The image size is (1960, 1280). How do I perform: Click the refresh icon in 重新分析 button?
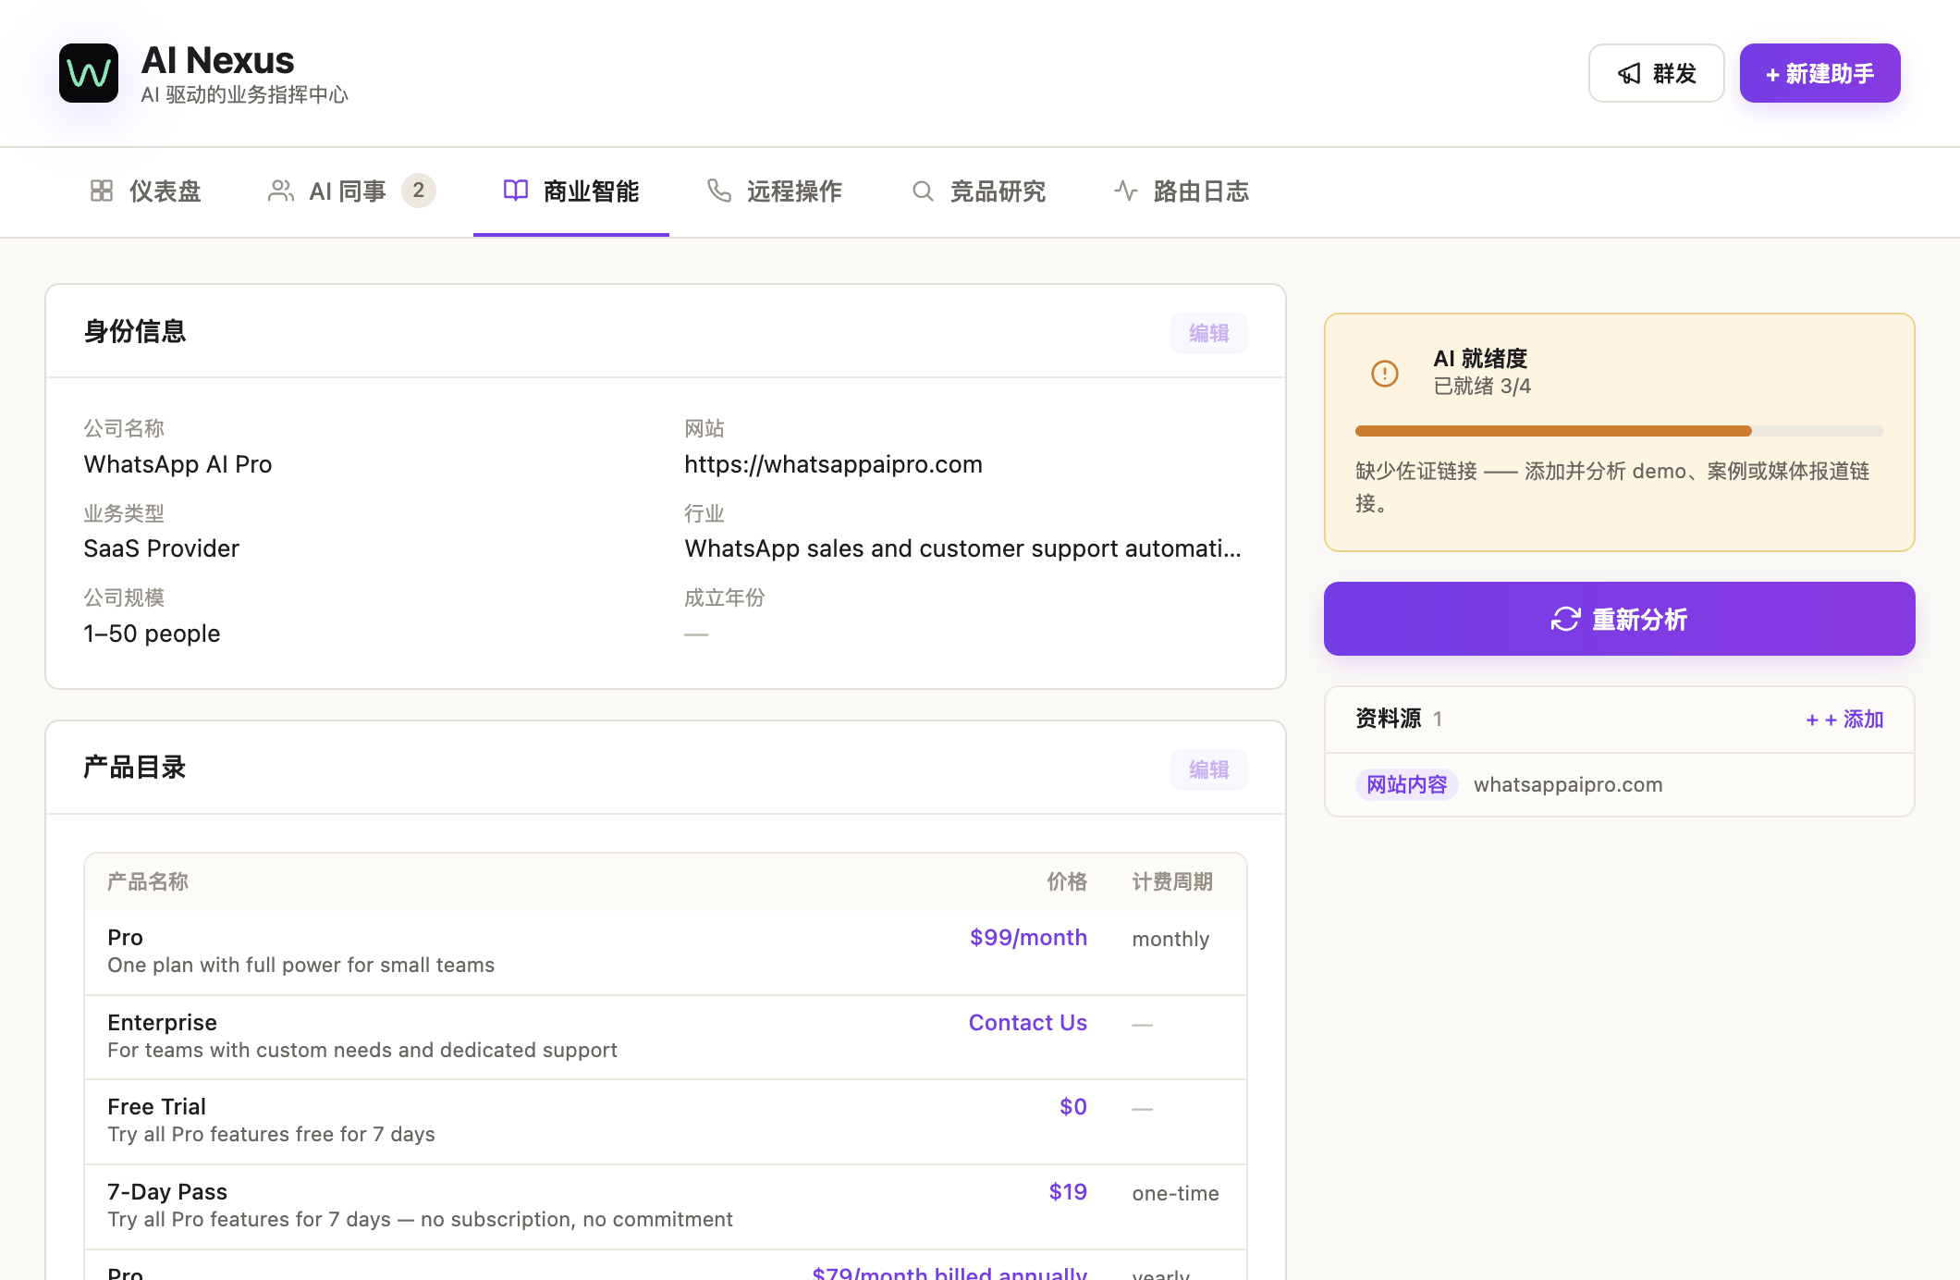[x=1565, y=619]
